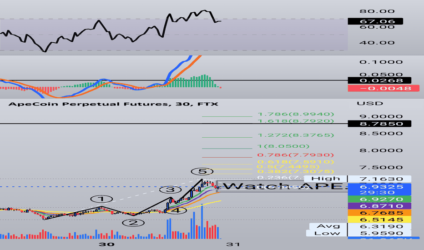
Task: Select the Watch APE text note
Action: click(x=282, y=186)
